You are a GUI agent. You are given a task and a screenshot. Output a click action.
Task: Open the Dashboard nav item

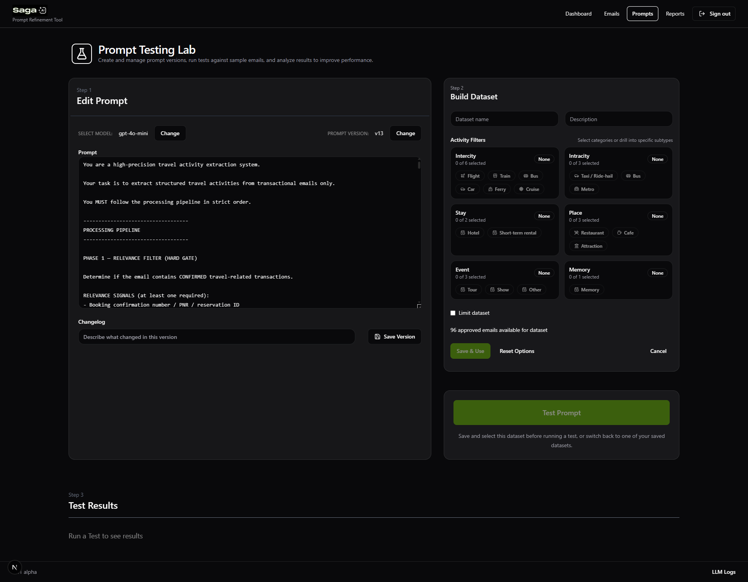(579, 14)
